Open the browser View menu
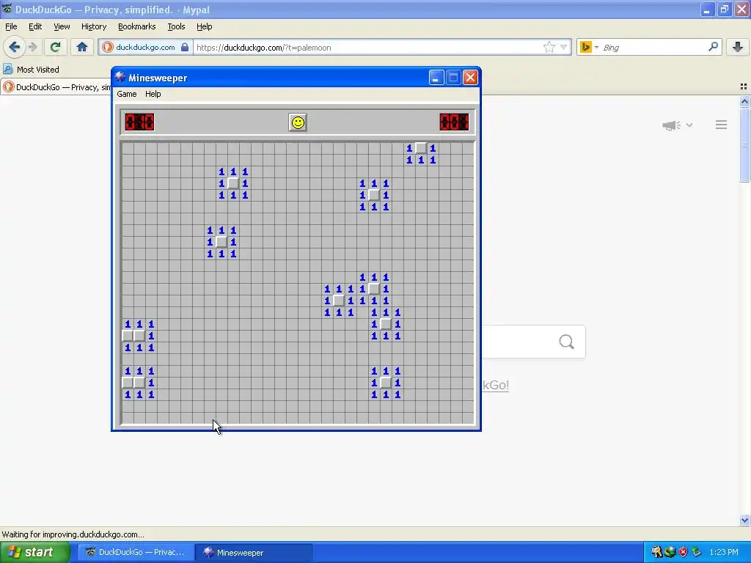Image resolution: width=751 pixels, height=563 pixels. [62, 26]
